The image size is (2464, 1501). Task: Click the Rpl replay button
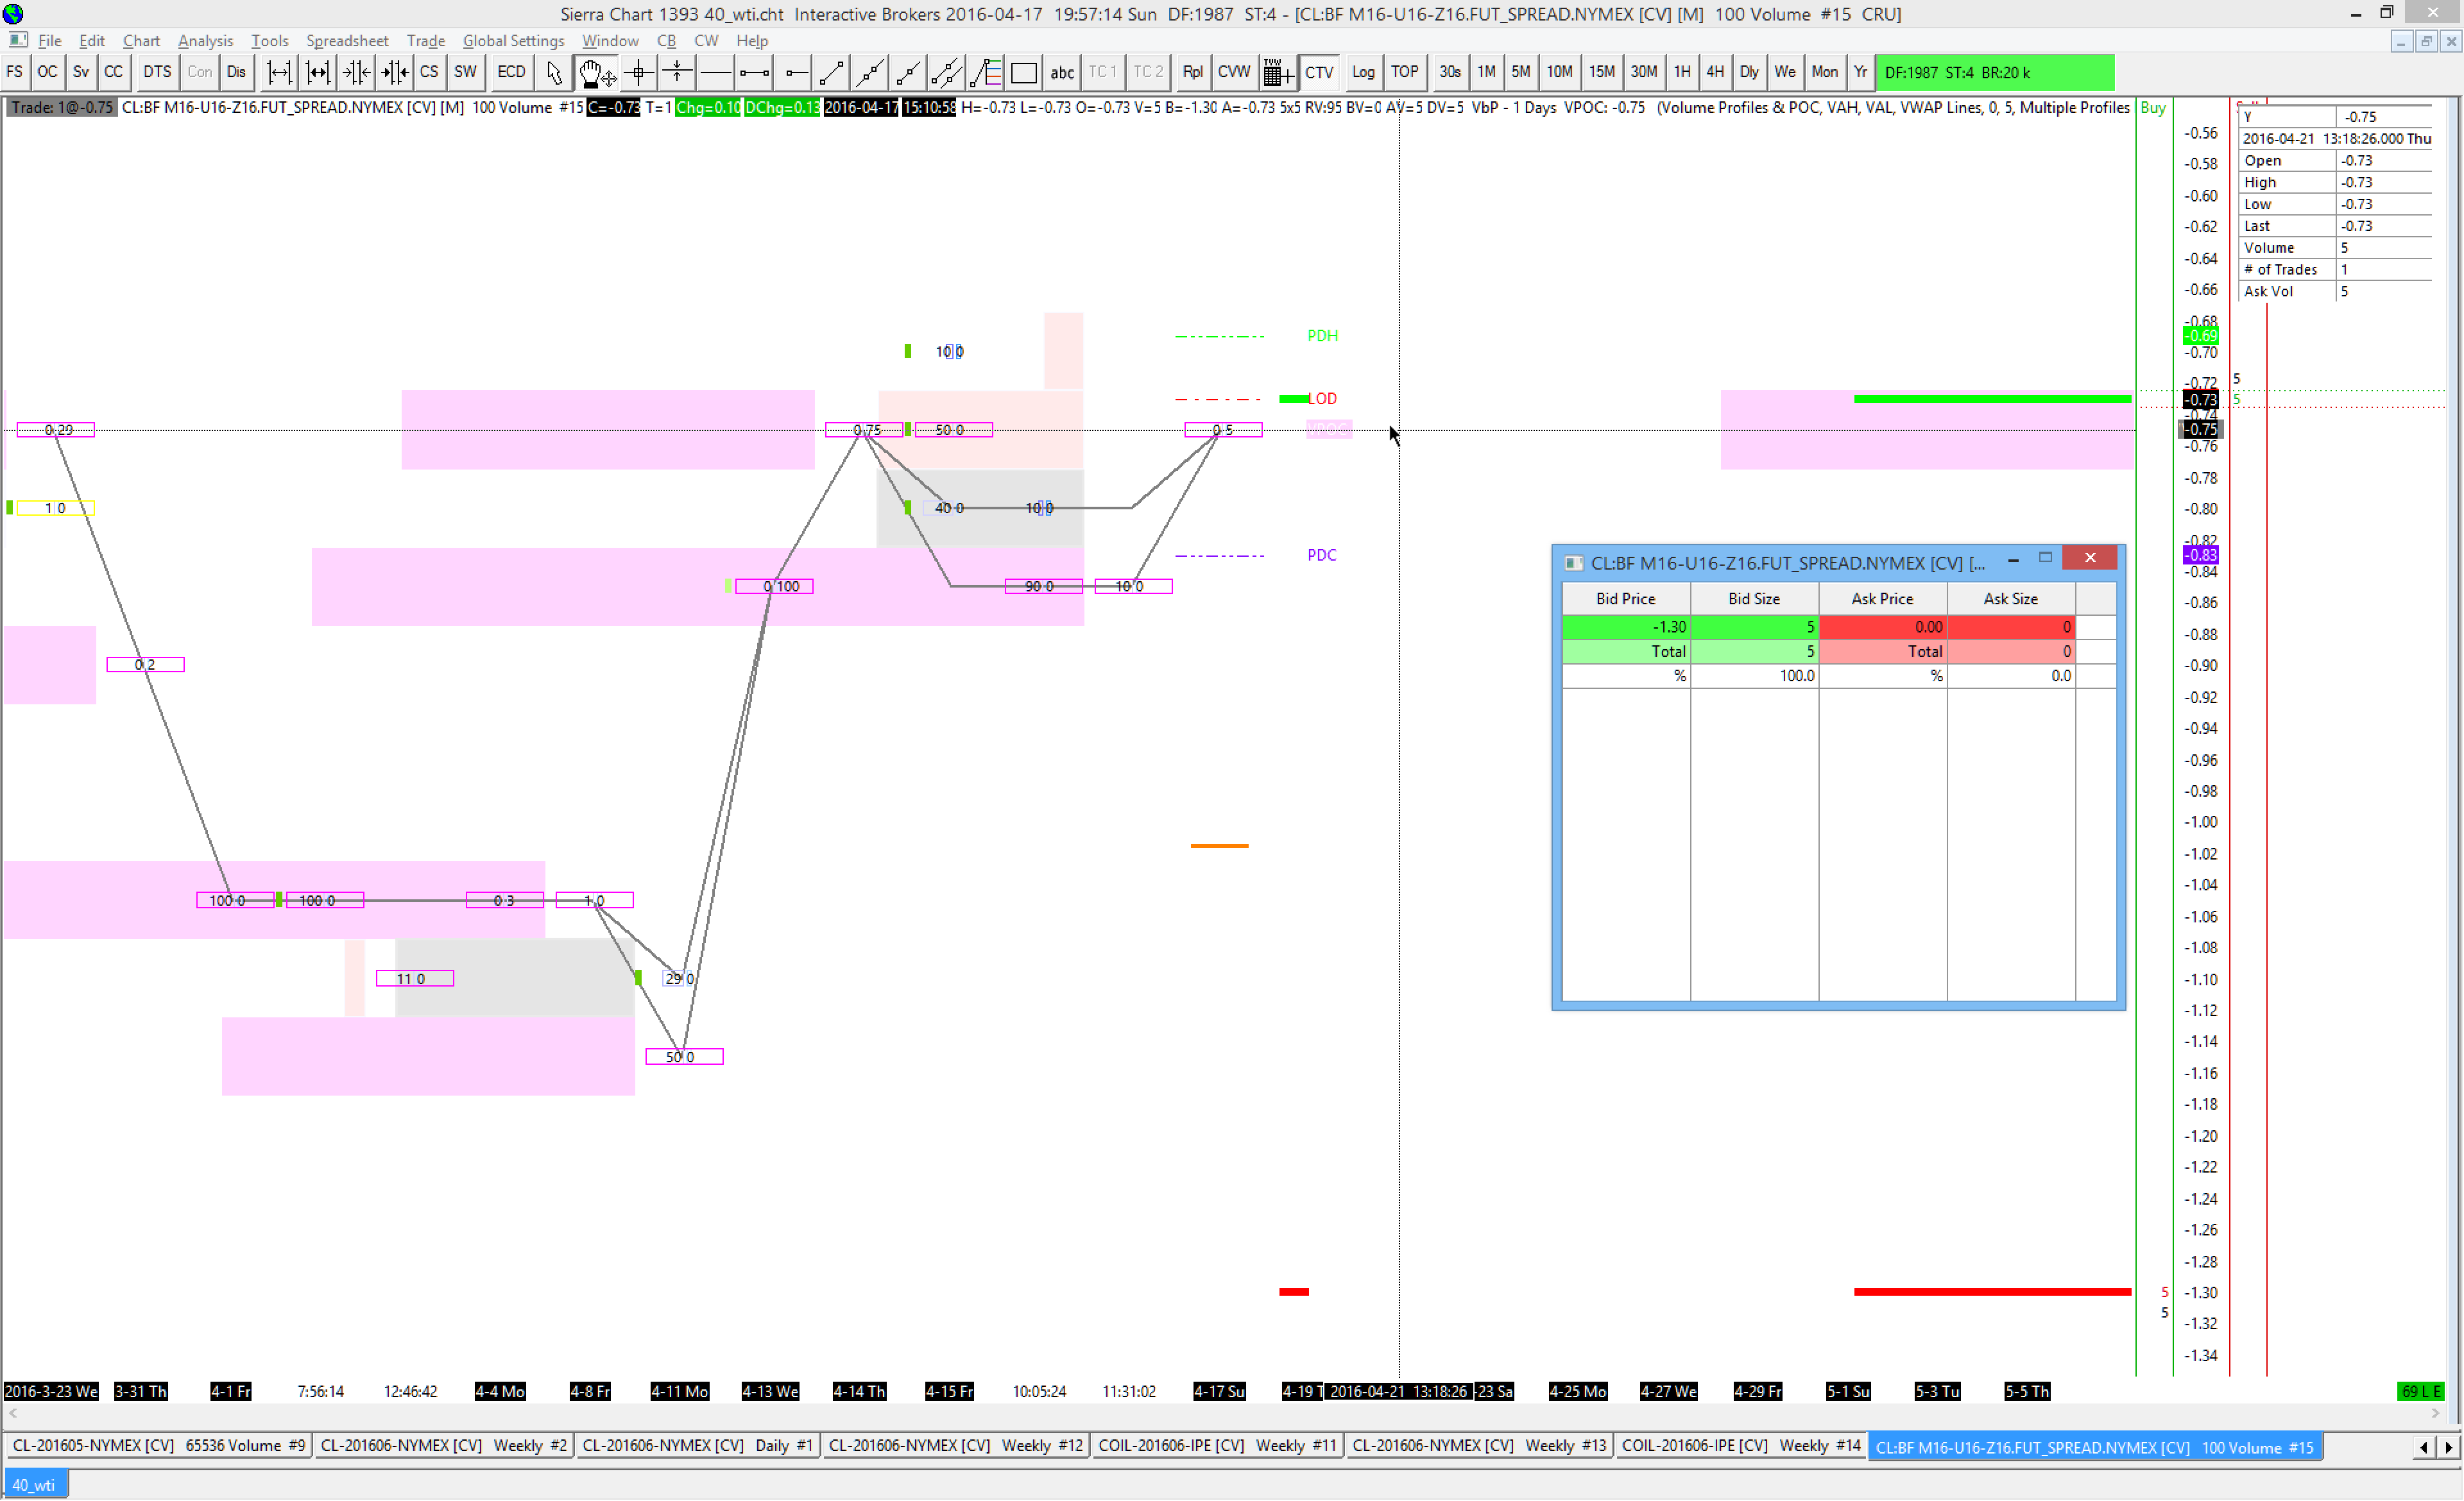[1192, 73]
